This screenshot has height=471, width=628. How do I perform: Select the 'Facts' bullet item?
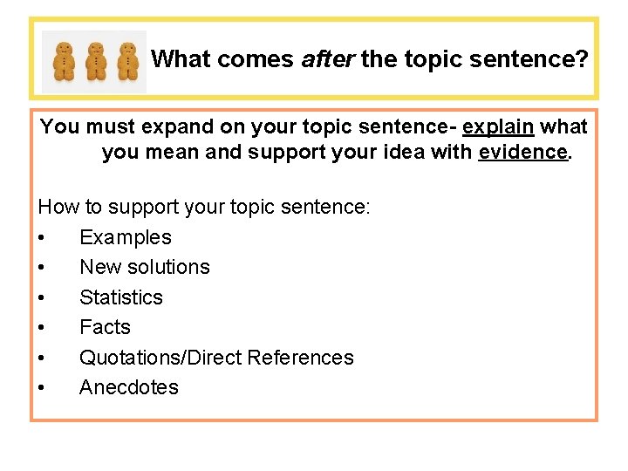point(105,327)
